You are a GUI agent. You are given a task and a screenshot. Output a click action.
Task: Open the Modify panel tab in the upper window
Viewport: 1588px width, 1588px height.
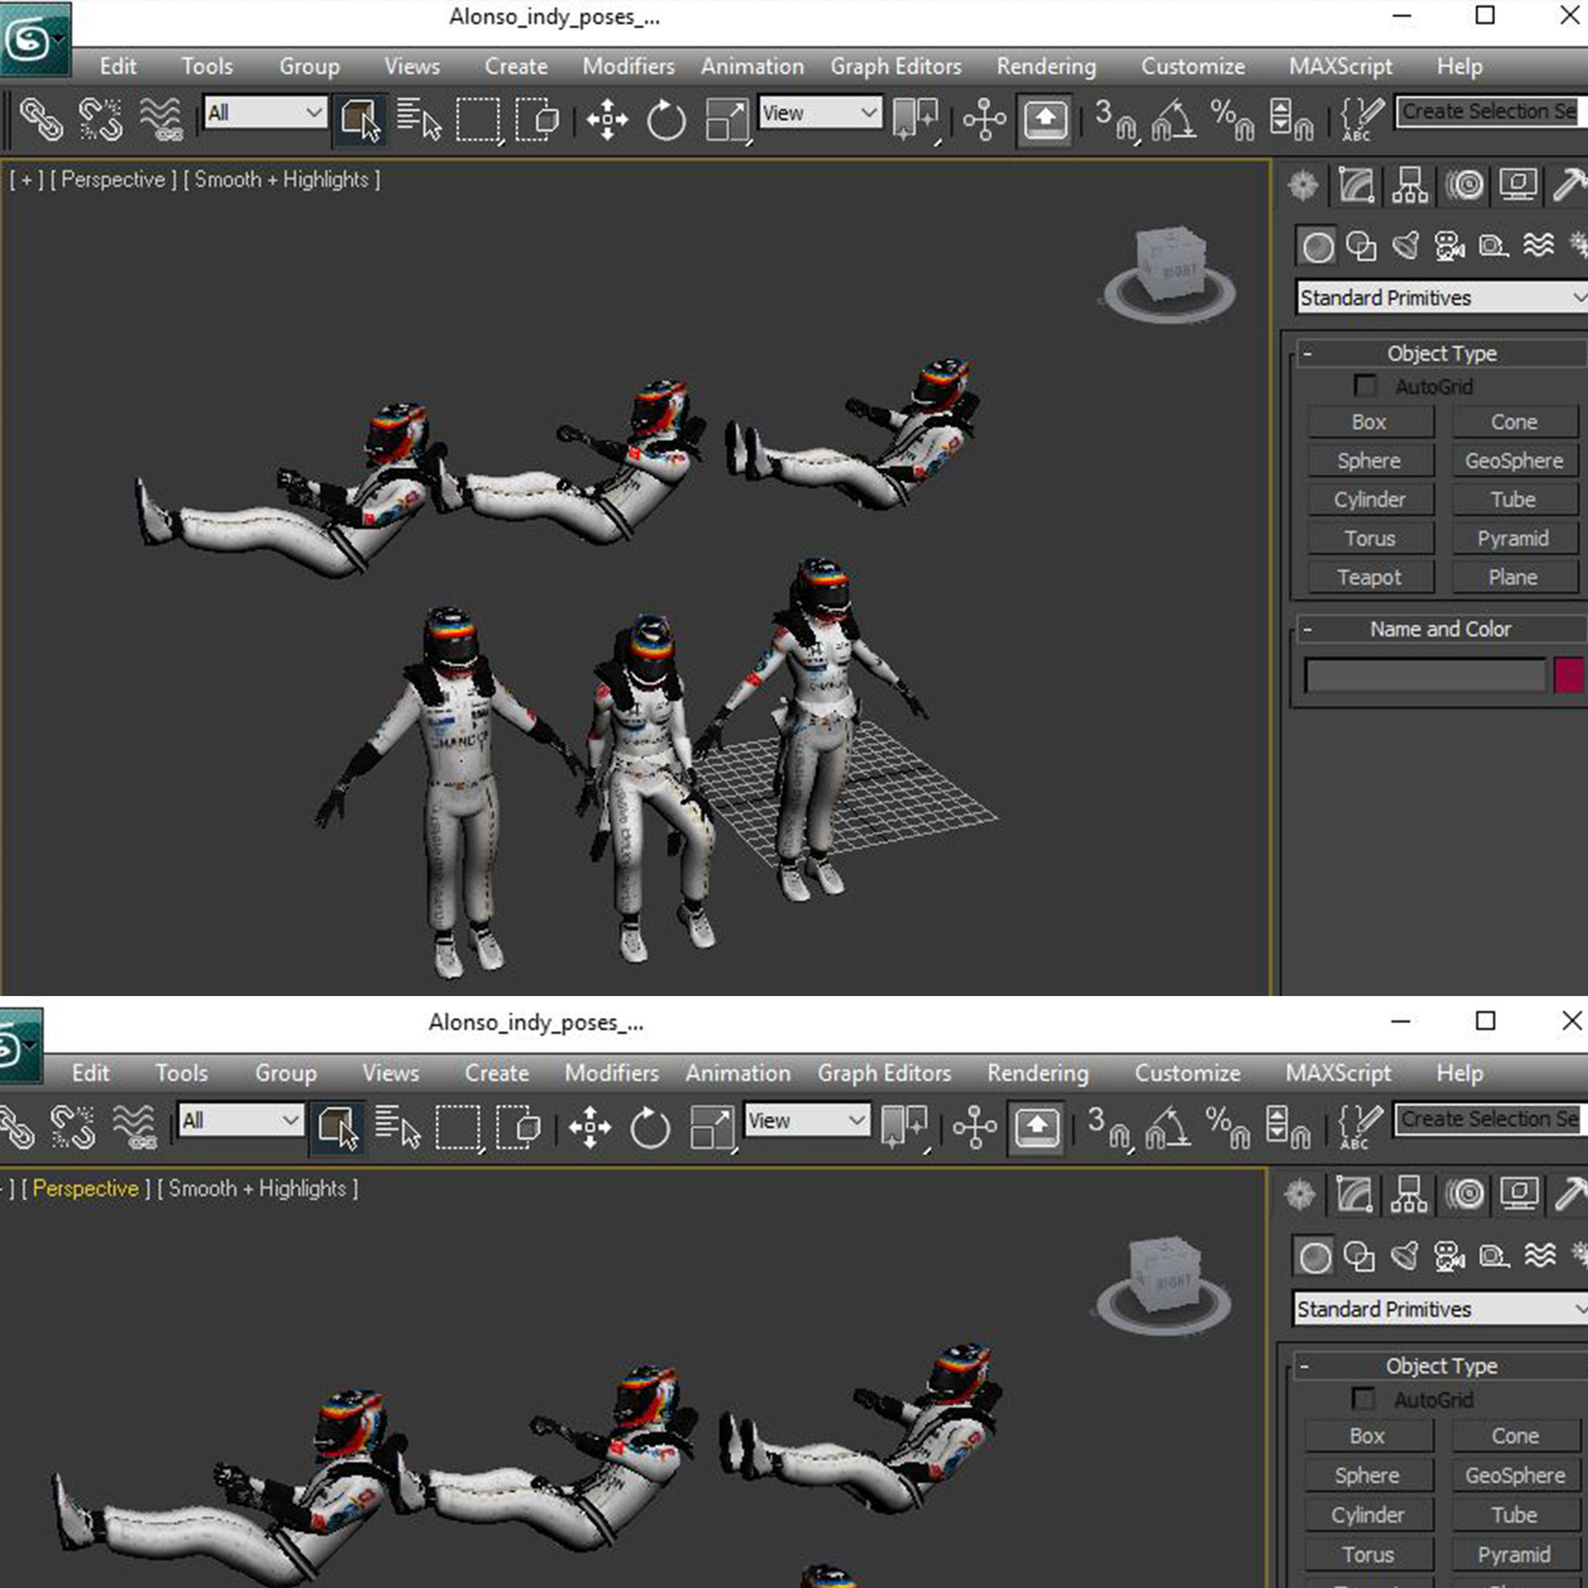tap(1356, 185)
